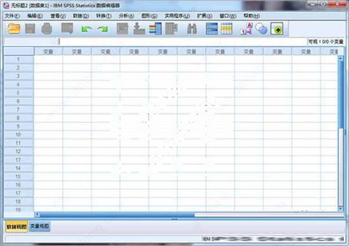Click the cell editor input bar
Screen dimensions: 349x246
[182, 42]
